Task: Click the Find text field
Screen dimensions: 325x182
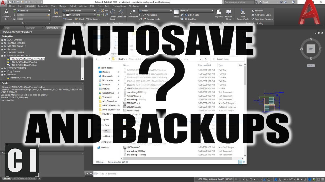Action: (x=32, y=15)
